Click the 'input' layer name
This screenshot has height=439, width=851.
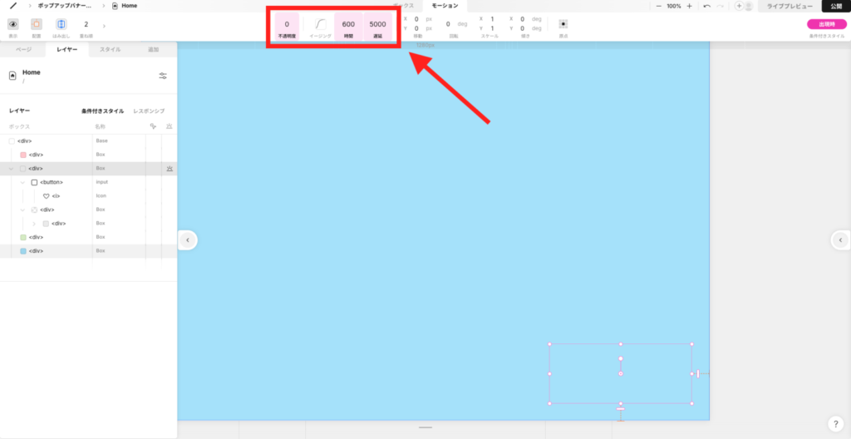click(102, 182)
